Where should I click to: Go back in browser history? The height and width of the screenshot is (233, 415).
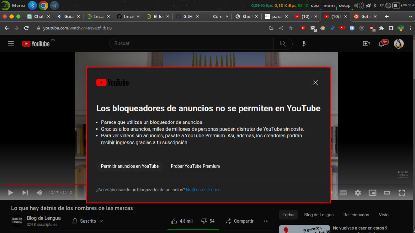pyautogui.click(x=7, y=28)
